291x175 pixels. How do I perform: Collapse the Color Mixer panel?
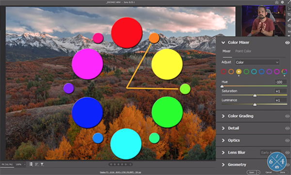pos(223,43)
